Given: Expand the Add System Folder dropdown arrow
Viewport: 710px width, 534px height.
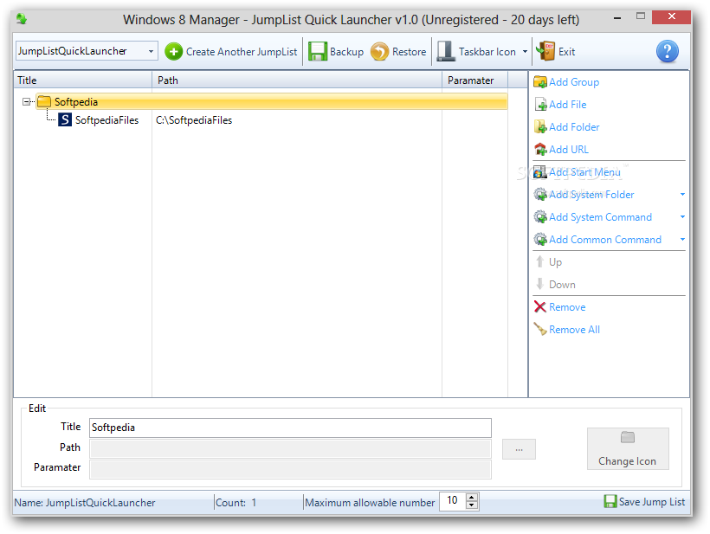Looking at the screenshot, I should pos(682,195).
